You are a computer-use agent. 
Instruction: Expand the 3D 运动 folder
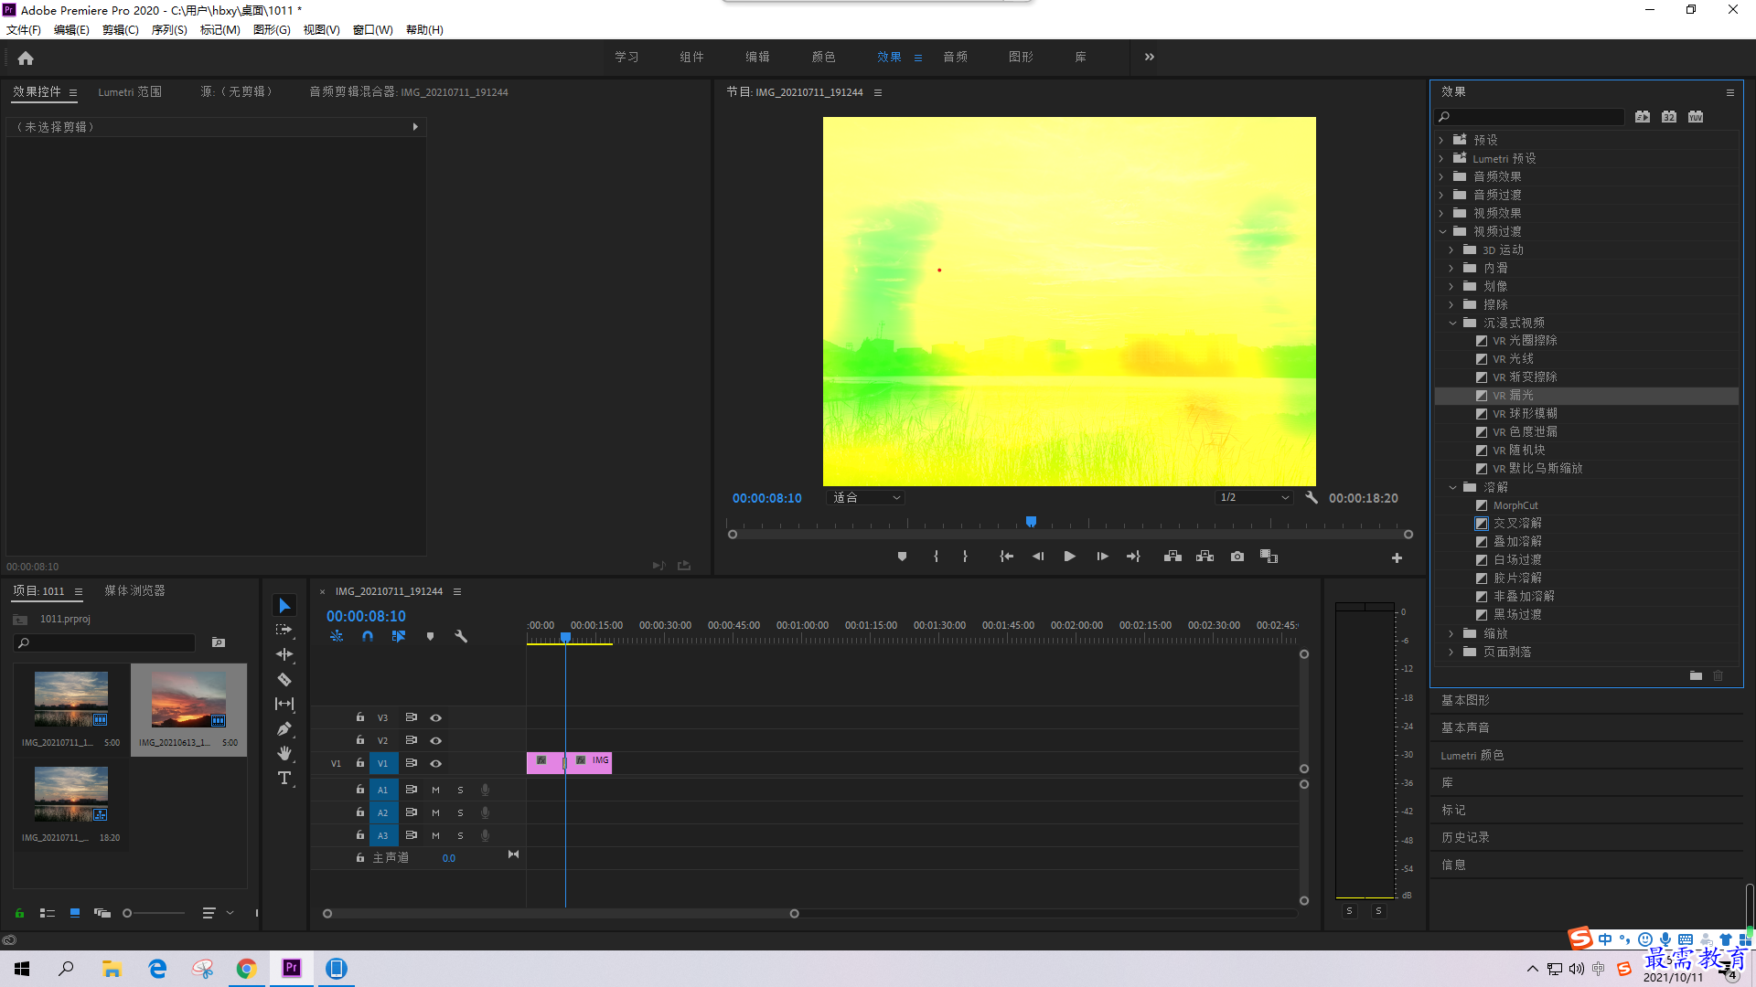pos(1451,249)
